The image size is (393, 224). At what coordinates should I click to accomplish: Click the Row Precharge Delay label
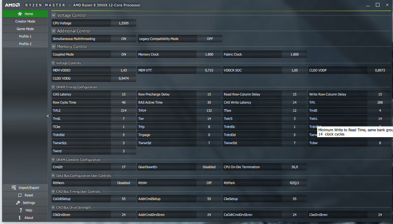[154, 94]
